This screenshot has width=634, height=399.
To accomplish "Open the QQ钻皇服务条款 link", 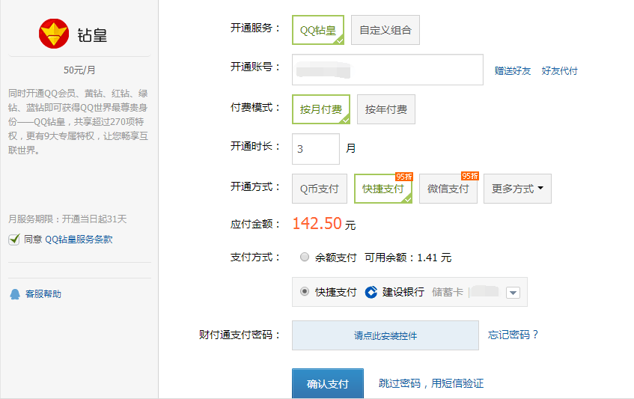I will tap(79, 240).
